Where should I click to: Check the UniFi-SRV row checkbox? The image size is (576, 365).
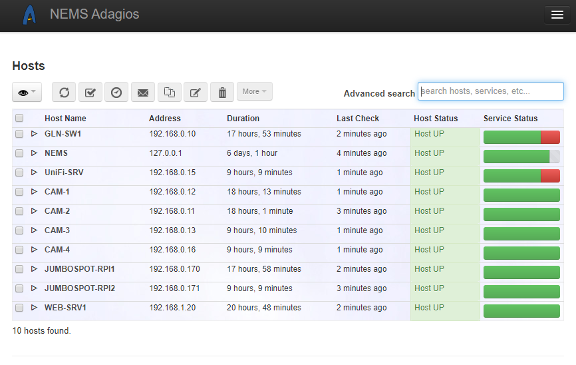19,173
